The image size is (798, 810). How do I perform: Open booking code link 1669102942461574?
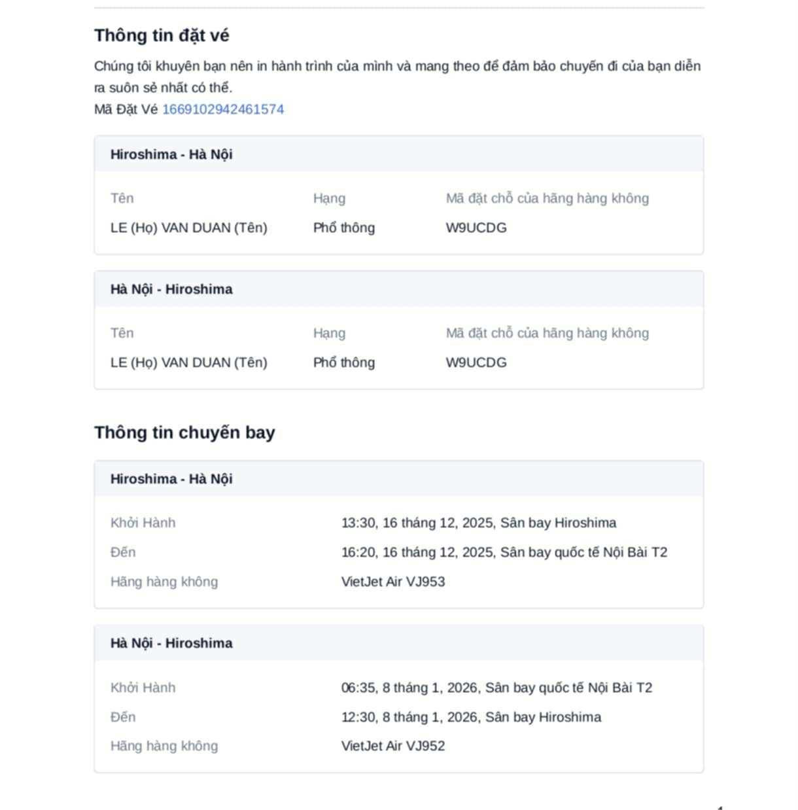(x=223, y=109)
